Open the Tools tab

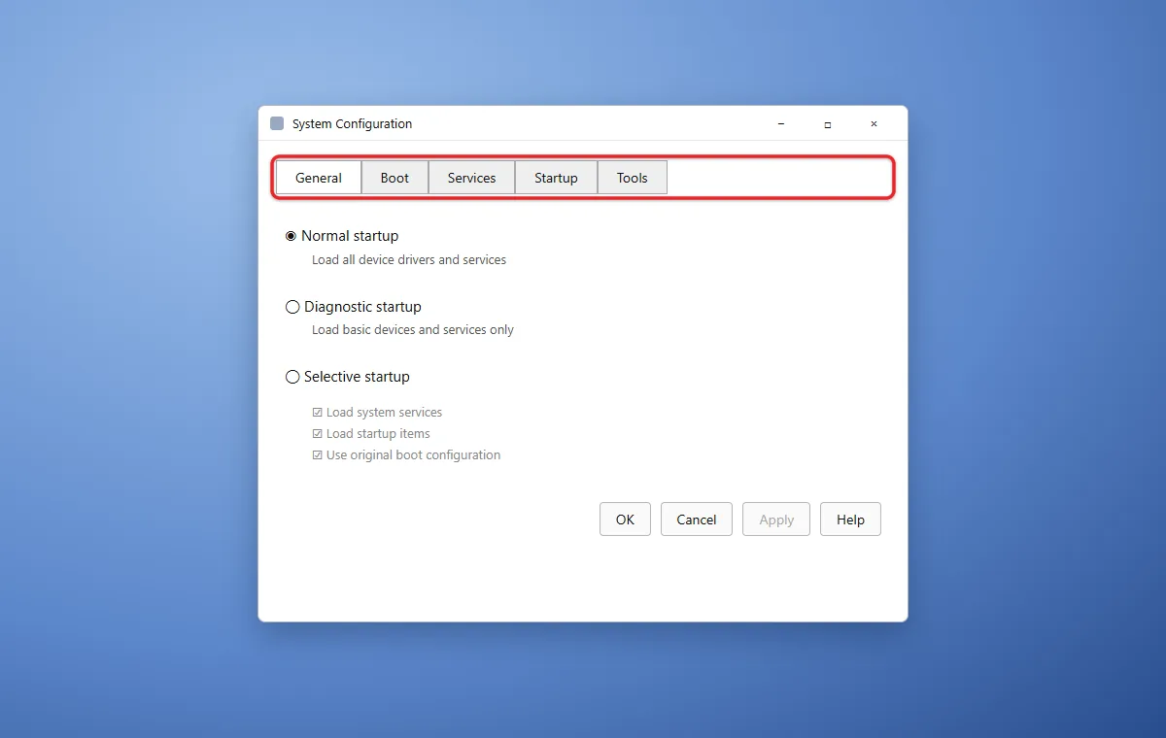tap(632, 178)
